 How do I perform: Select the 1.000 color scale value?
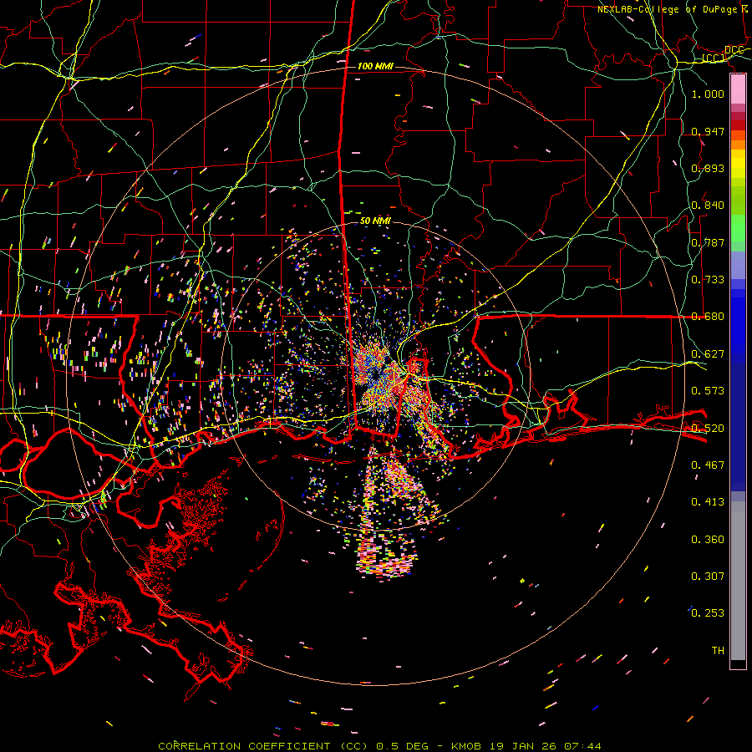coord(708,94)
